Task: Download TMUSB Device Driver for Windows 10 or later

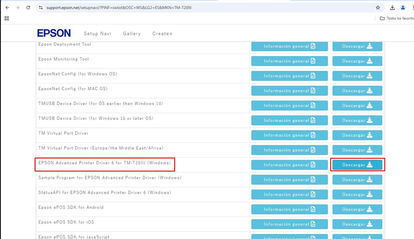Action: (357, 120)
